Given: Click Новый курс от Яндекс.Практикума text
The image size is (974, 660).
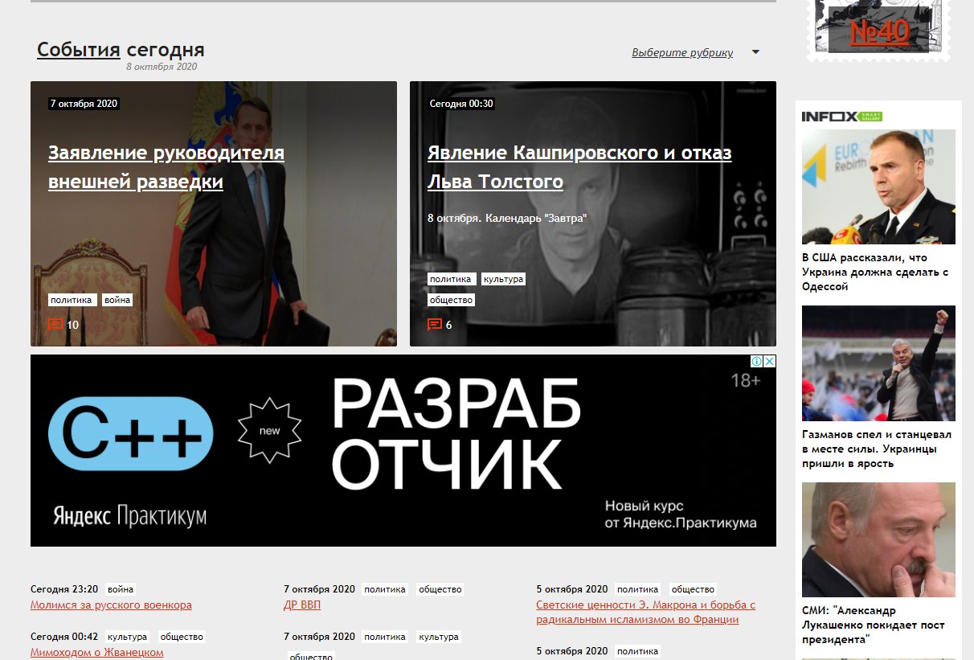Looking at the screenshot, I should (681, 514).
